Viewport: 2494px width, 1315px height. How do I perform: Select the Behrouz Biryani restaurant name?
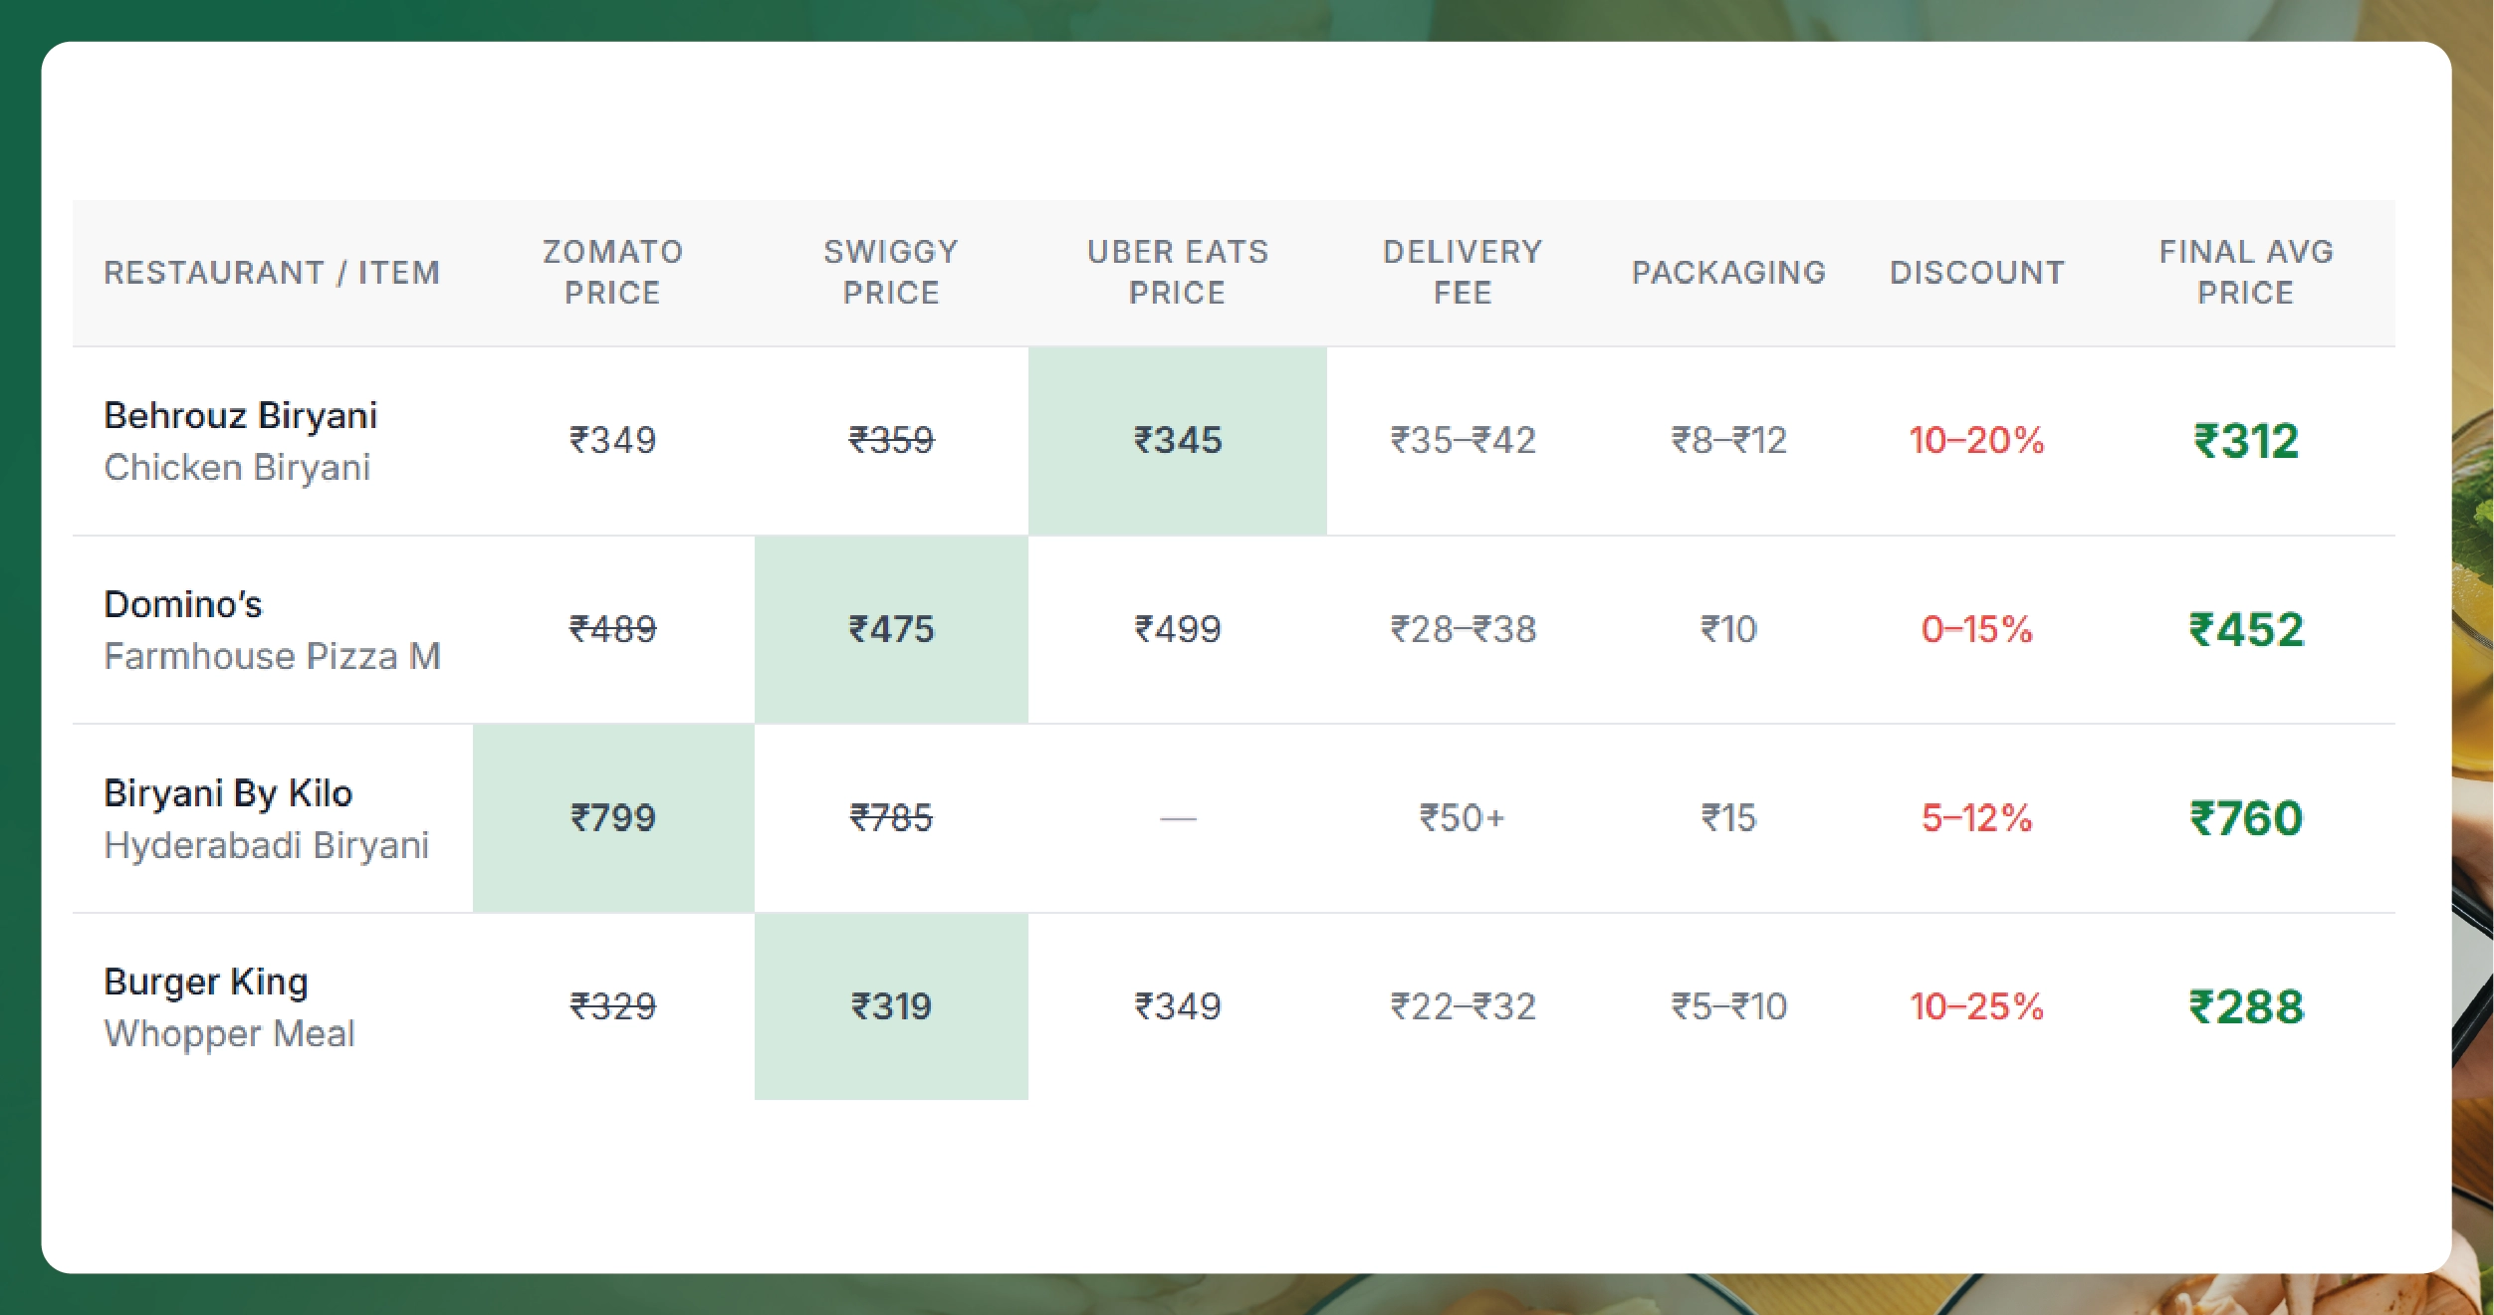[241, 415]
